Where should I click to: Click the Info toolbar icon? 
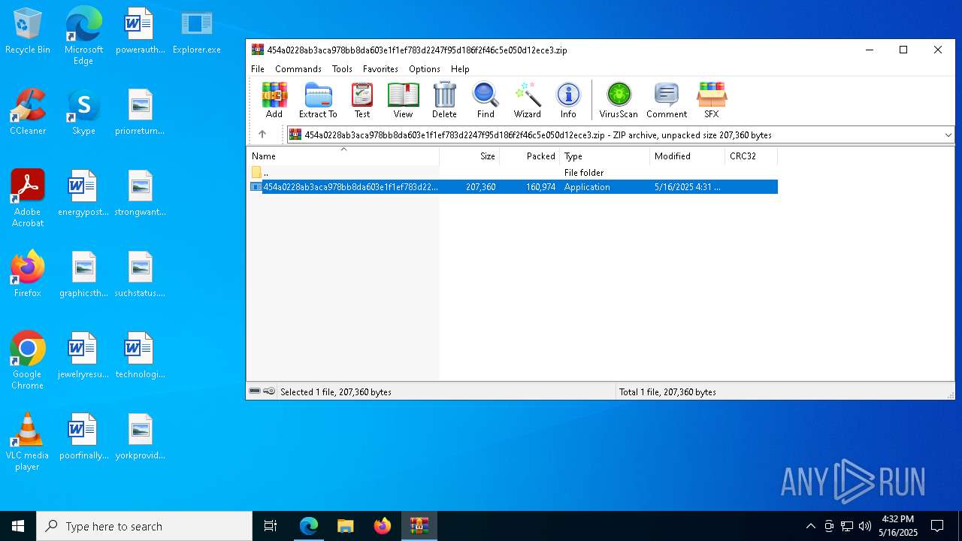pyautogui.click(x=568, y=101)
